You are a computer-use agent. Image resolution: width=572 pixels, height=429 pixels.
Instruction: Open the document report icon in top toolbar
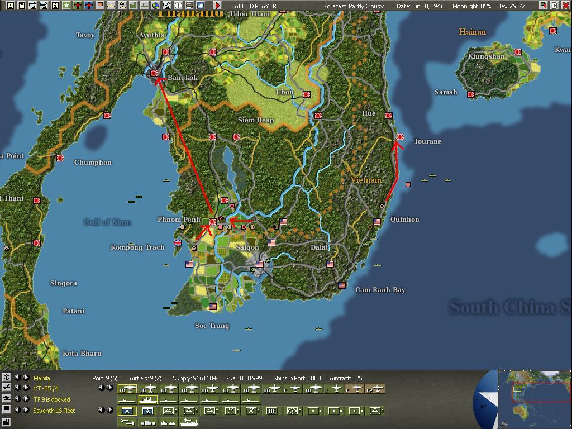click(22, 6)
